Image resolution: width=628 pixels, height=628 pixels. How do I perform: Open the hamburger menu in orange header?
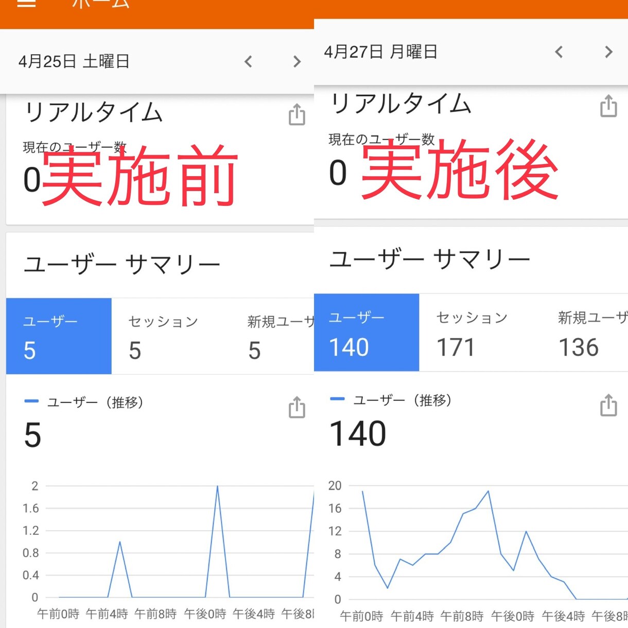[x=26, y=3]
